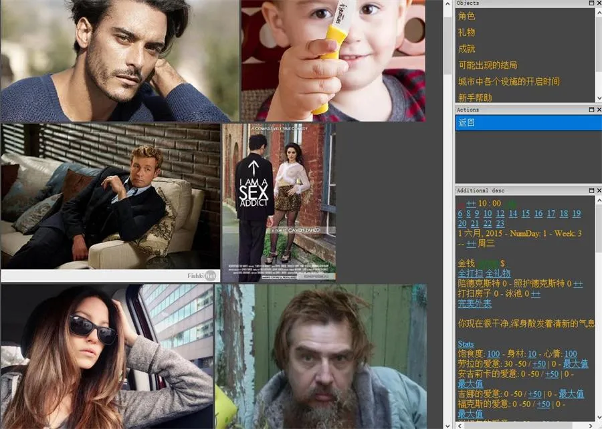Open 可能出现的结局 in the Objects list
602x429 pixels.
[x=488, y=65]
